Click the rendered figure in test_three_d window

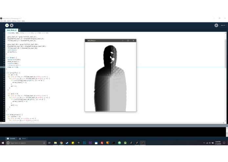tap(111, 78)
